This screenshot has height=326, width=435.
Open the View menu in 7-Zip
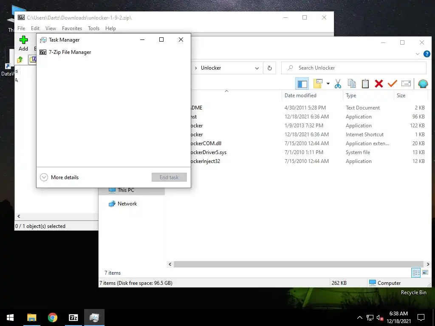pyautogui.click(x=51, y=28)
